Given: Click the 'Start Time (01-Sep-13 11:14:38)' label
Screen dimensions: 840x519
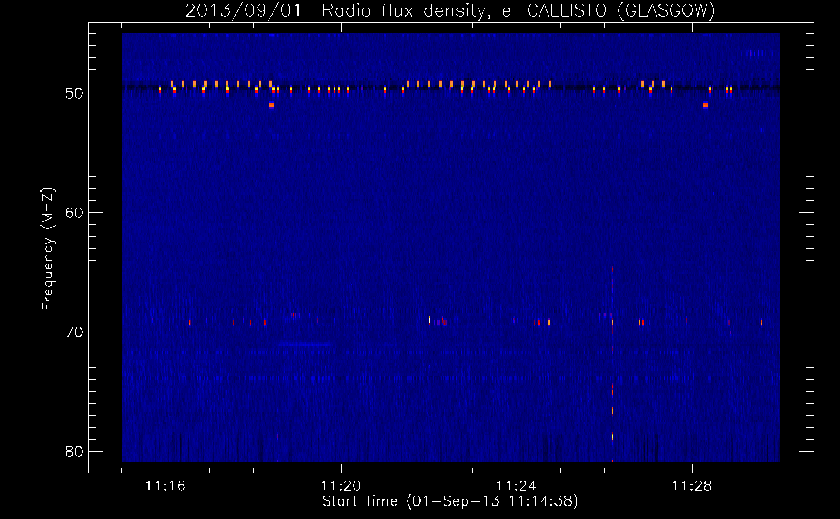Looking at the screenshot, I should (x=450, y=501).
